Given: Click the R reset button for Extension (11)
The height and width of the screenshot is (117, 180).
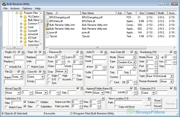Looking at the screenshot, I should 175,88.
